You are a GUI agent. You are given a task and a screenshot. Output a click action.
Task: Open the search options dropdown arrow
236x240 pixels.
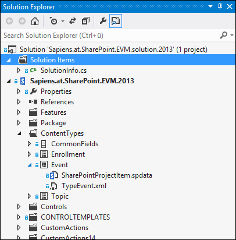[232, 36]
